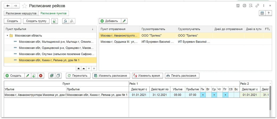Click ИП Букревич Василий shipper cell

coord(158,42)
